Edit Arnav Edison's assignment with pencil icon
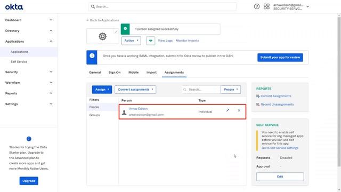341x192 pixels. [228, 110]
